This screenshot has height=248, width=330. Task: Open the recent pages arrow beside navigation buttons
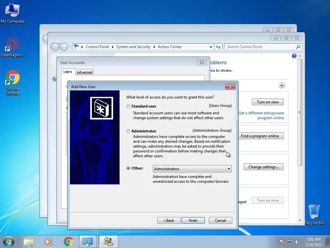pos(70,47)
